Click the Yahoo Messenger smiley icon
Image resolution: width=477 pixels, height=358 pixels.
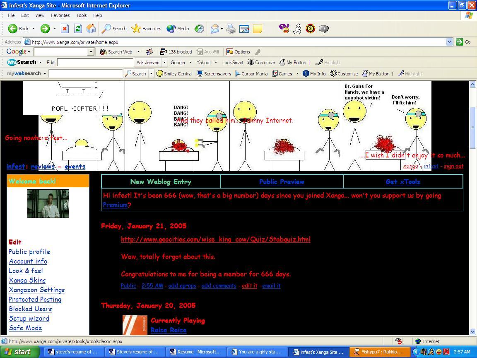(284, 29)
